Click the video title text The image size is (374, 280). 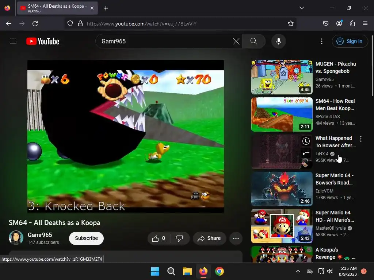54,223
